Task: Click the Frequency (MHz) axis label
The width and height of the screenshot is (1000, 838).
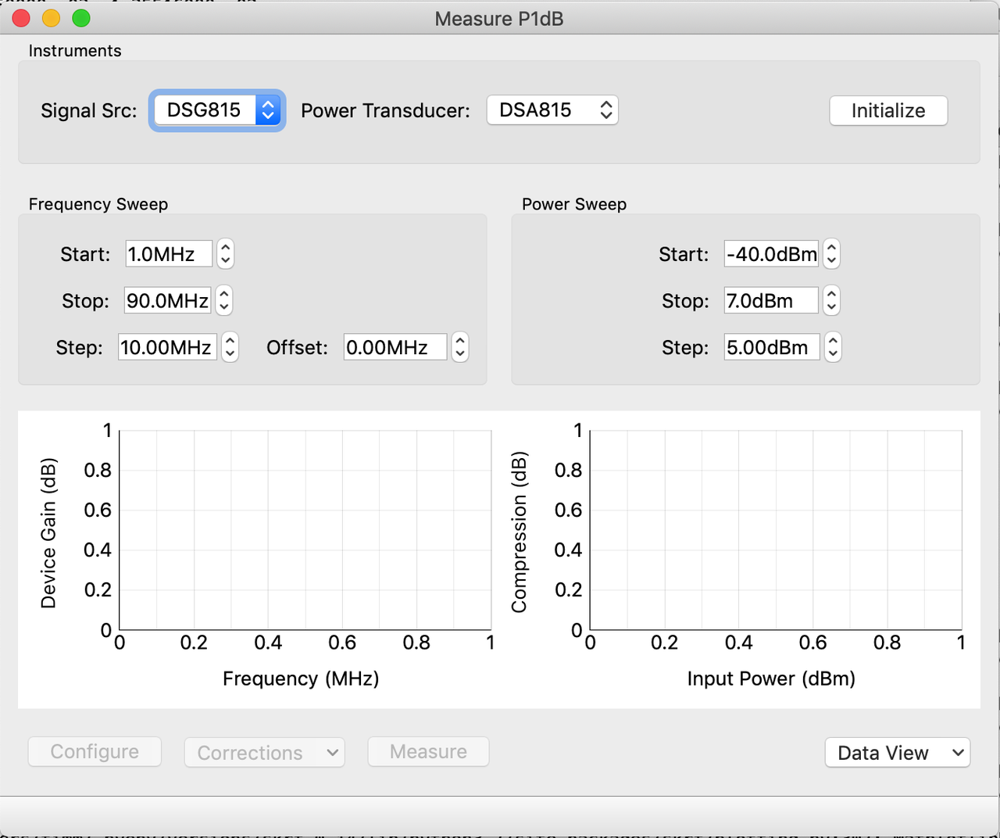Action: 301,679
